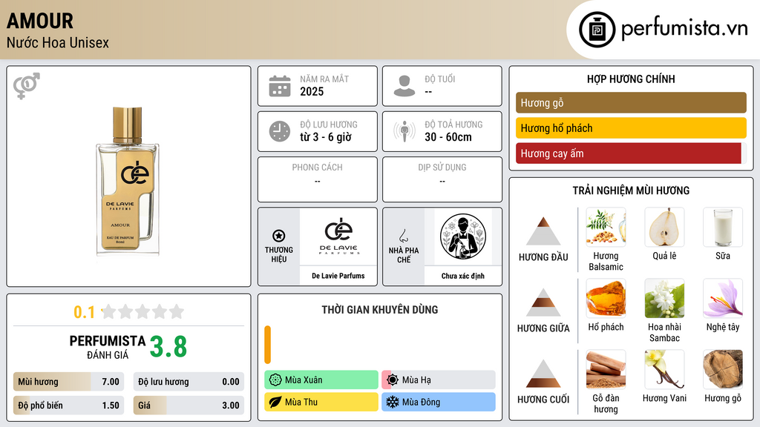Open the Quả lê pear note image
The height and width of the screenshot is (427, 760).
click(x=664, y=227)
